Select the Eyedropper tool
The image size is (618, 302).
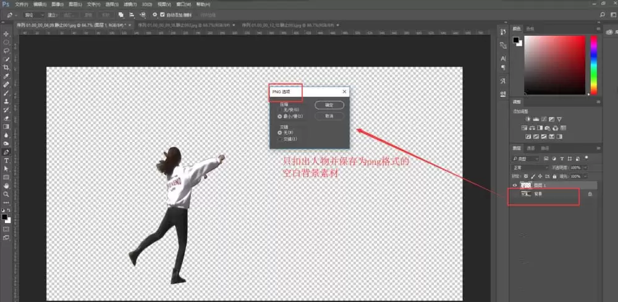[x=6, y=75]
